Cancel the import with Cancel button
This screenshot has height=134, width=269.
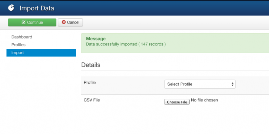pyautogui.click(x=70, y=23)
